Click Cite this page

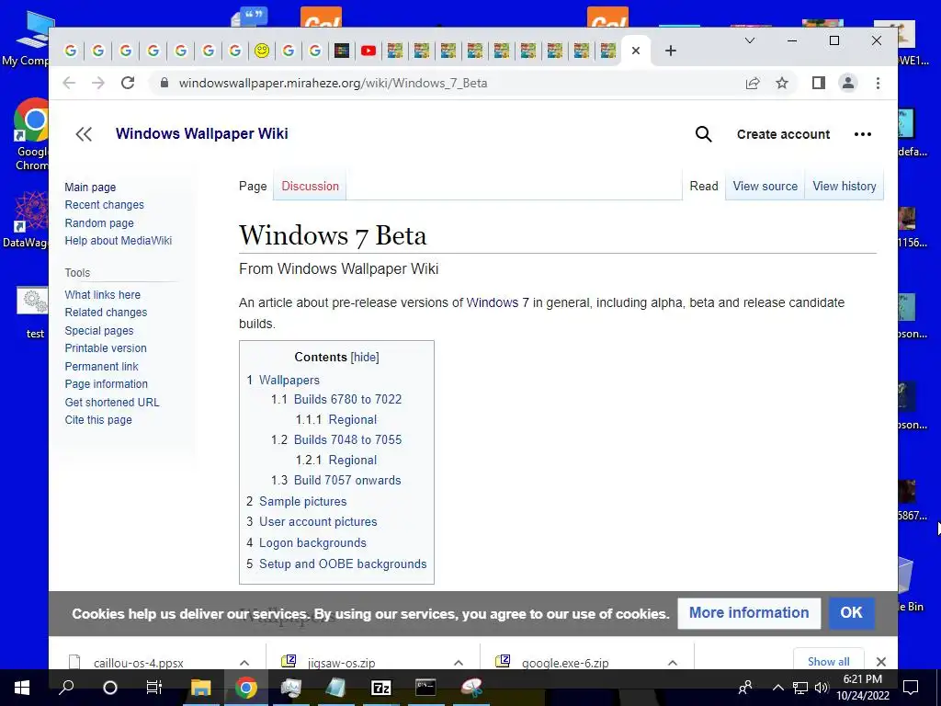(x=98, y=420)
